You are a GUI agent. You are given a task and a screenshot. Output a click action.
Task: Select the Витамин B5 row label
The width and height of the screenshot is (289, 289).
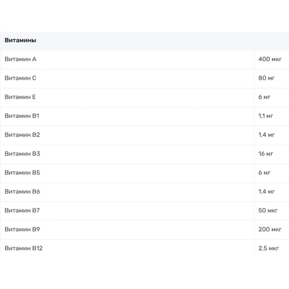pyautogui.click(x=23, y=172)
